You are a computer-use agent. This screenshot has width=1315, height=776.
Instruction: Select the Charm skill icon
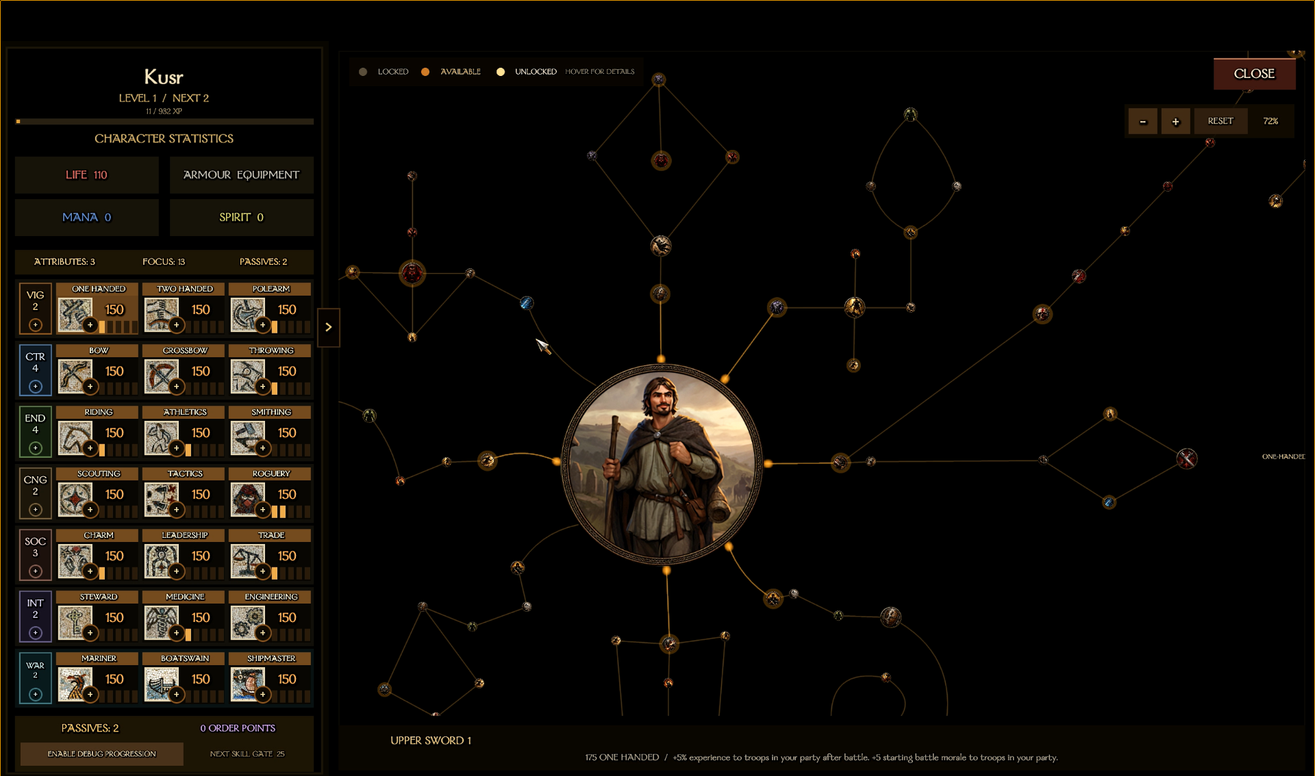[x=75, y=560]
